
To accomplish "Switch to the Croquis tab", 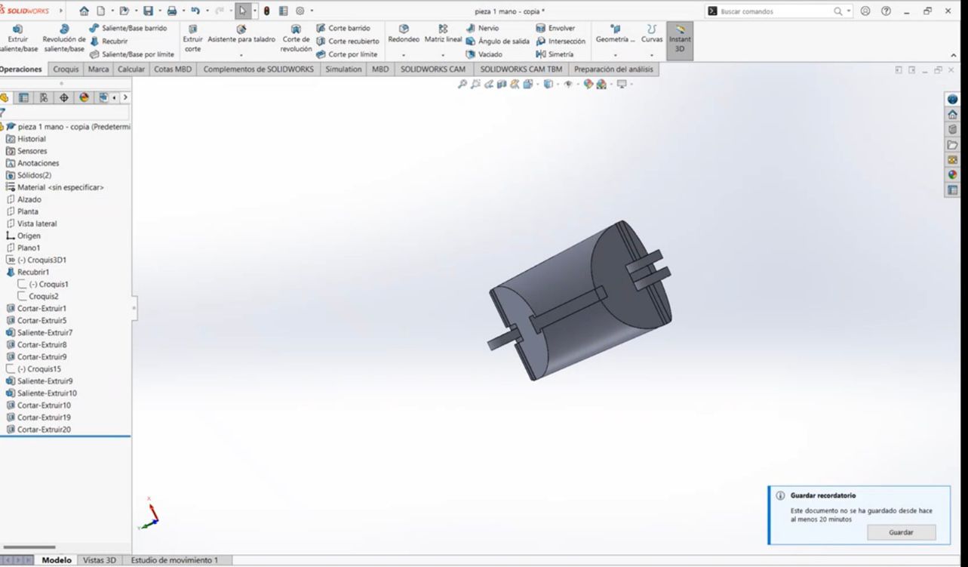I will pos(66,69).
